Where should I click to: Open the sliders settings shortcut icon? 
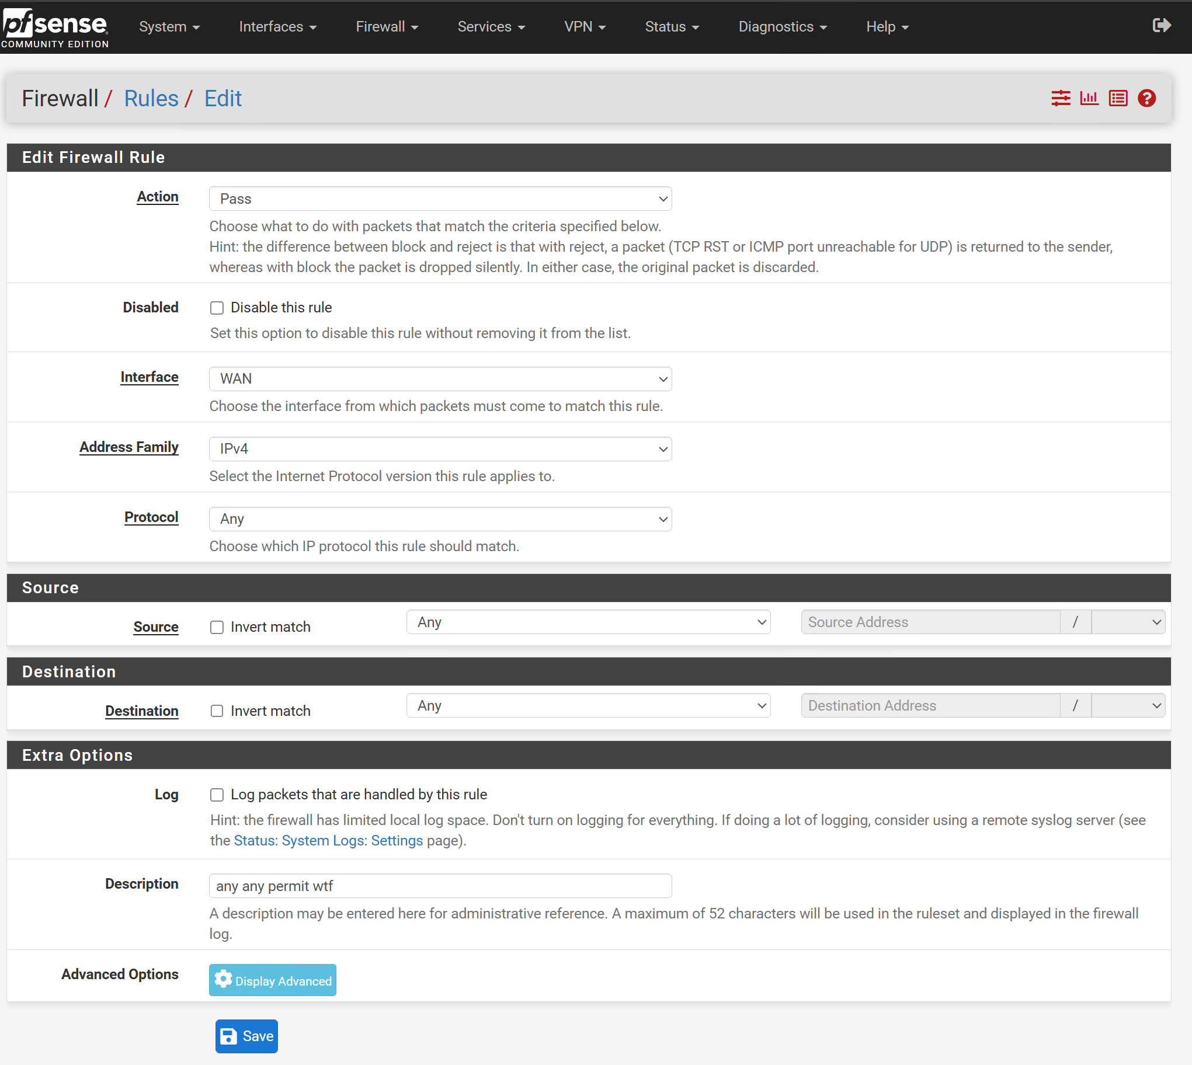1061,98
